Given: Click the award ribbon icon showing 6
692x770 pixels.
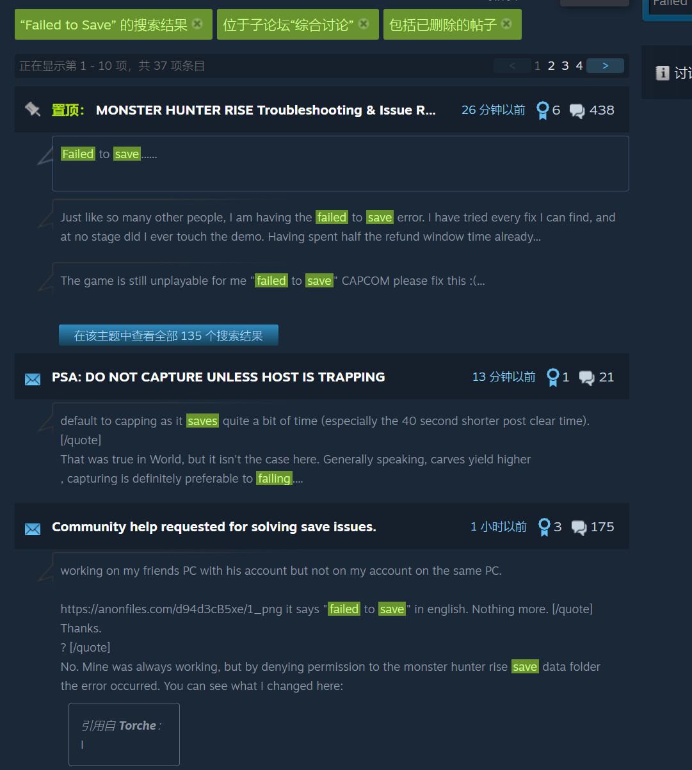Looking at the screenshot, I should click(542, 111).
